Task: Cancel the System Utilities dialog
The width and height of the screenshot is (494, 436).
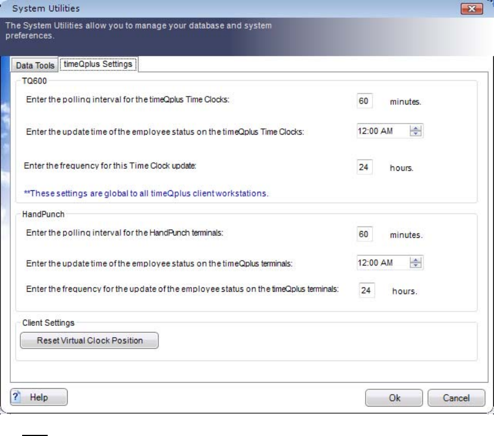Action: 456,398
